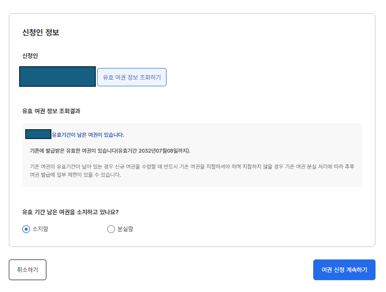Click the blue continue button at bottom right
The height and width of the screenshot is (292, 386).
344,269
